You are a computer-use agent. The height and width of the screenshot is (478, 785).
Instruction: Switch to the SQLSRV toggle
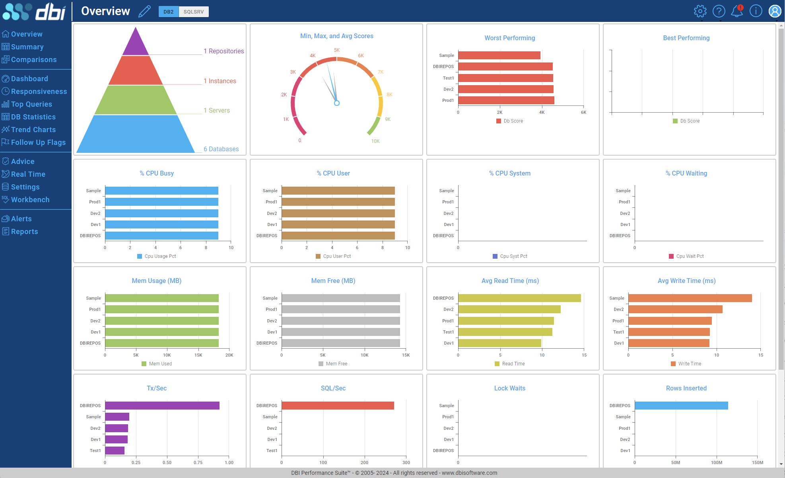[x=194, y=12]
